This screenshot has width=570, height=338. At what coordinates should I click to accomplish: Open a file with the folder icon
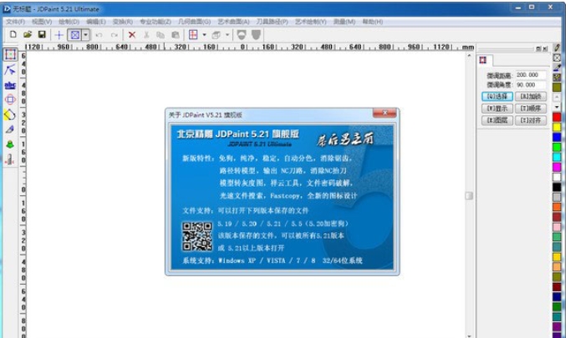(x=28, y=34)
